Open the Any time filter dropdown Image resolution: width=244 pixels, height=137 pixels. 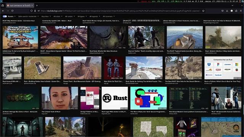pos(46,16)
